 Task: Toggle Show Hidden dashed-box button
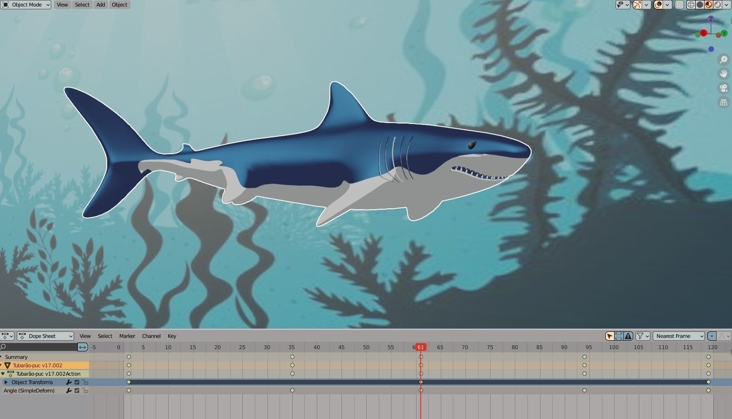point(619,336)
